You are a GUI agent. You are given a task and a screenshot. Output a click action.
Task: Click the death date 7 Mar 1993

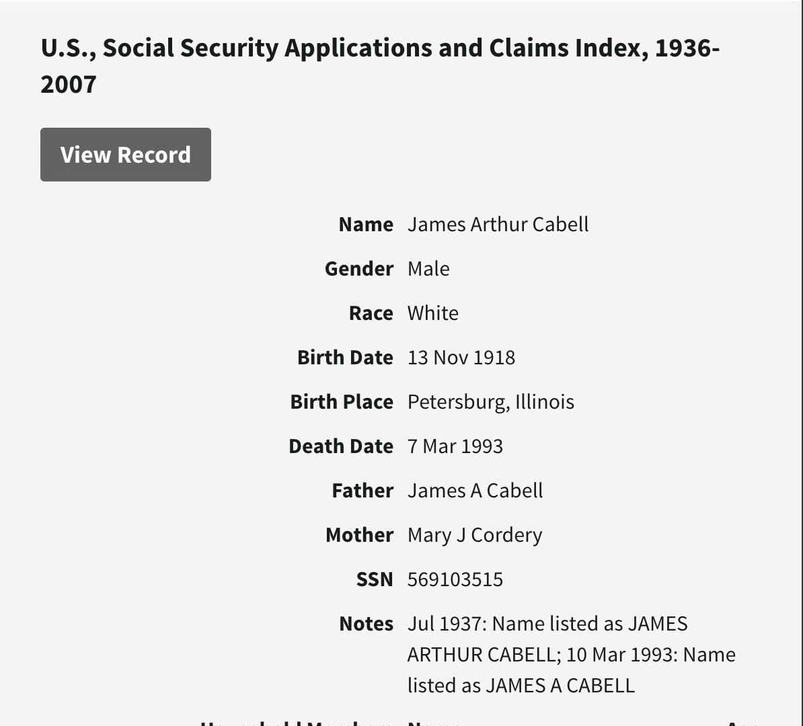click(455, 446)
